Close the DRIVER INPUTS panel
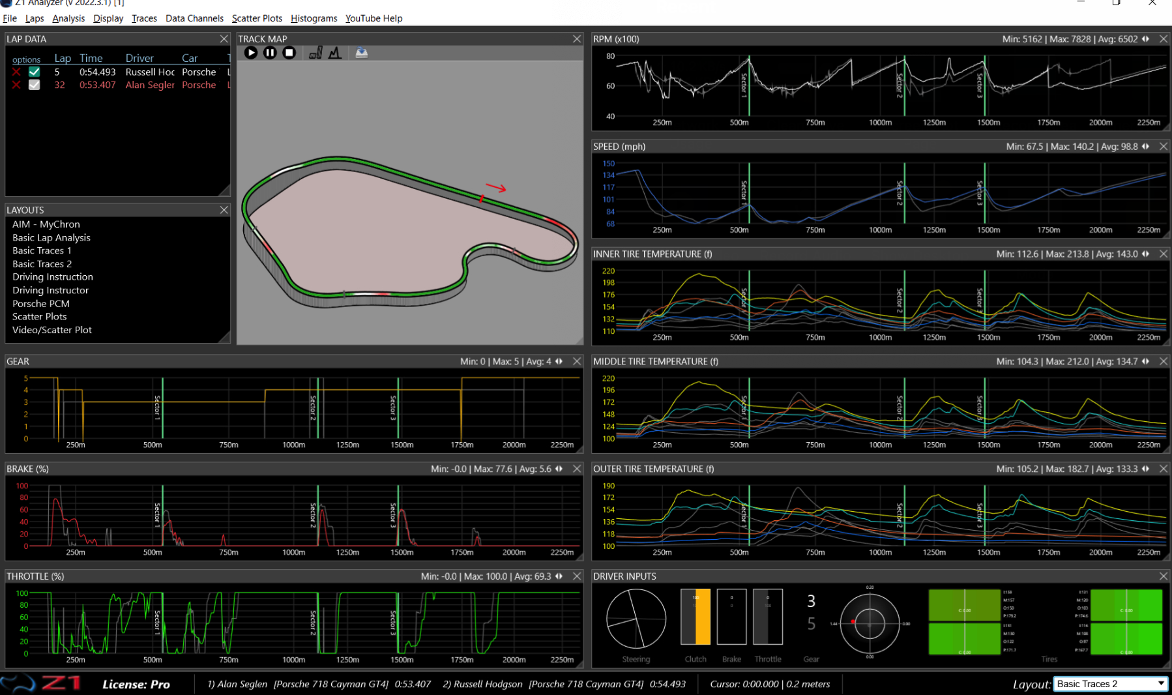Viewport: 1172px width, 695px height. pyautogui.click(x=1164, y=576)
